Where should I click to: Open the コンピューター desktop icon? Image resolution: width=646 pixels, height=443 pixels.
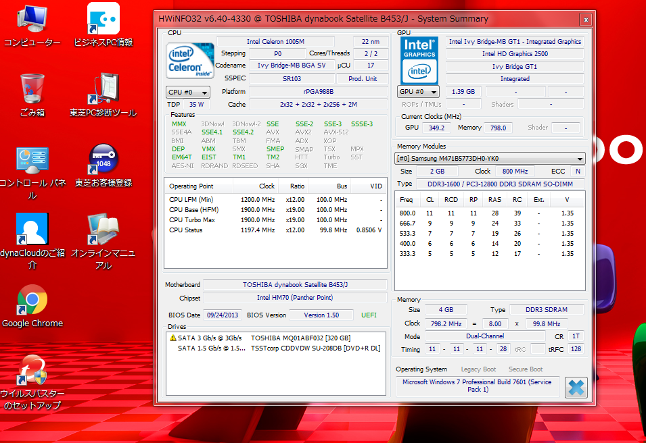(x=32, y=26)
